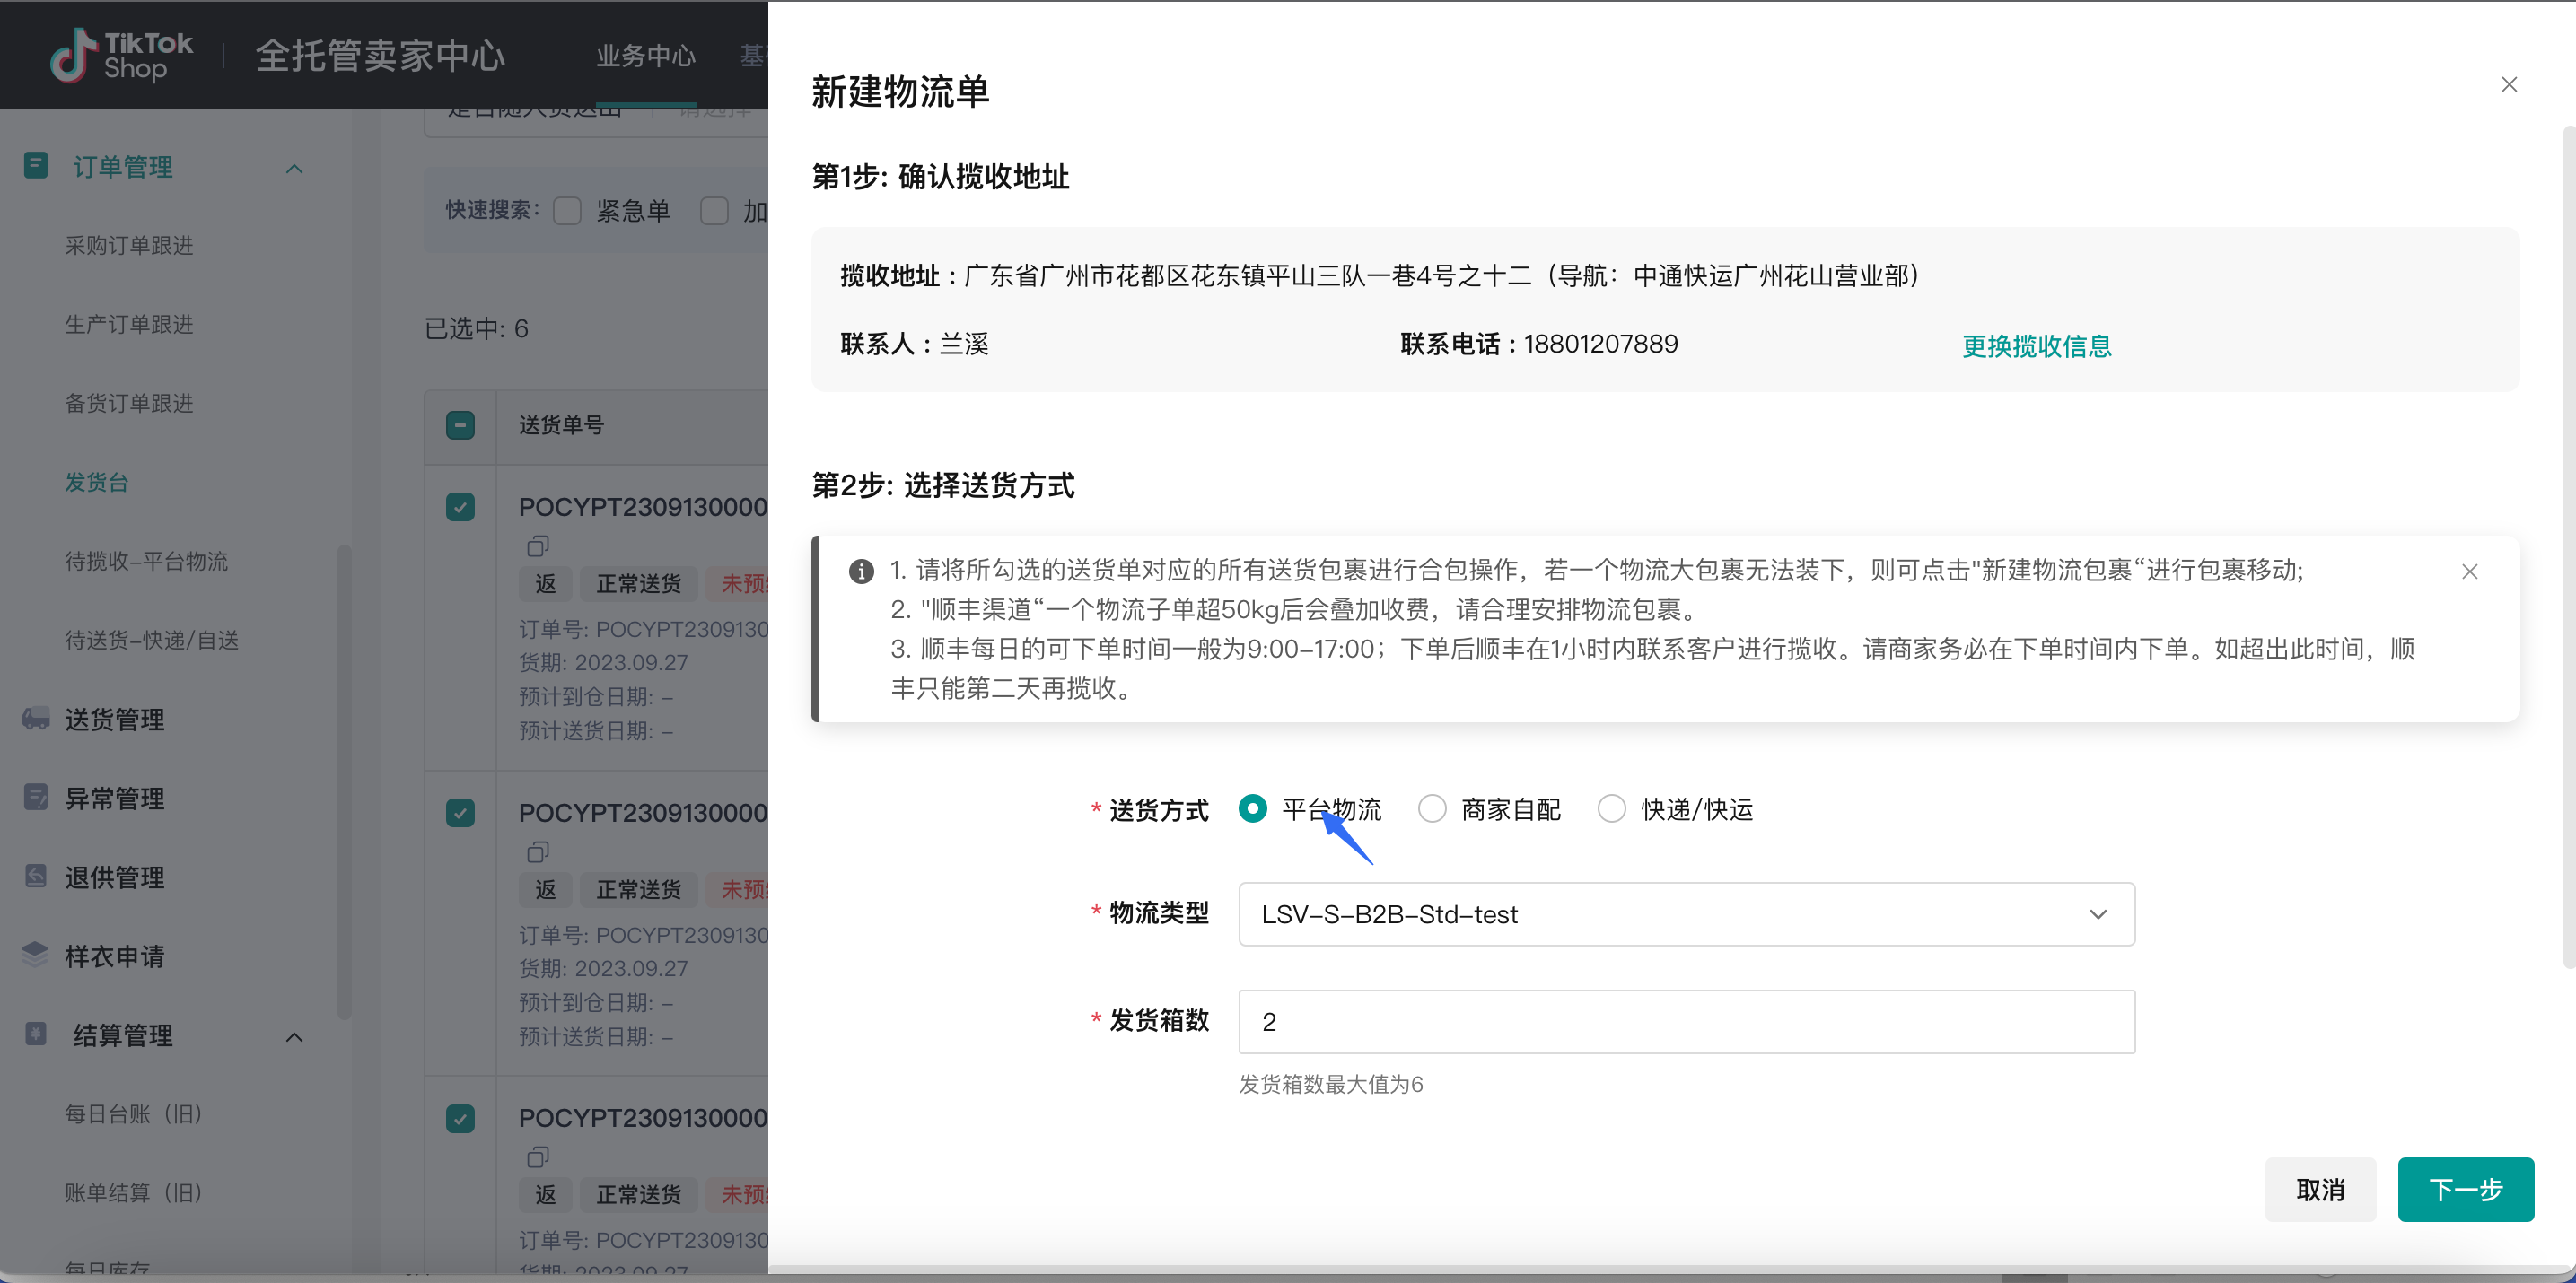Screen dimensions: 2576x1283
Task: Select the 平台物流 radio option
Action: 1252,808
